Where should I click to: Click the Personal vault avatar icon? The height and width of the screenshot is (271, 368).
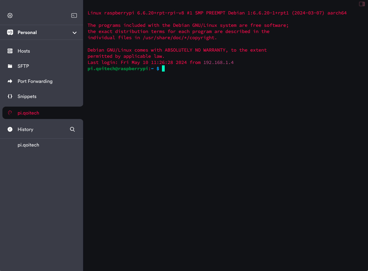10,32
